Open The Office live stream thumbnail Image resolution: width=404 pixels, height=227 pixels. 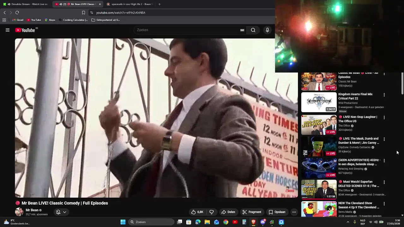point(319,125)
